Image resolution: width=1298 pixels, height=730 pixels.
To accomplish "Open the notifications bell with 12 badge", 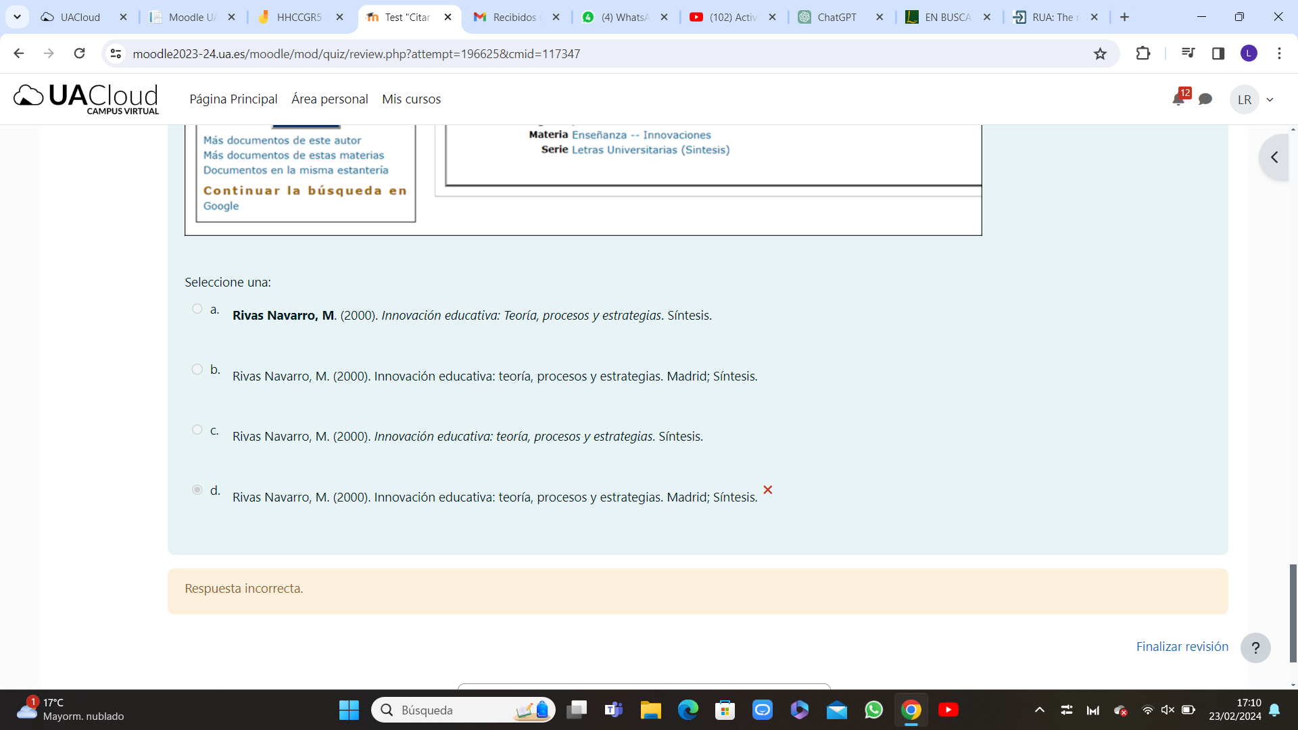I will point(1178,99).
